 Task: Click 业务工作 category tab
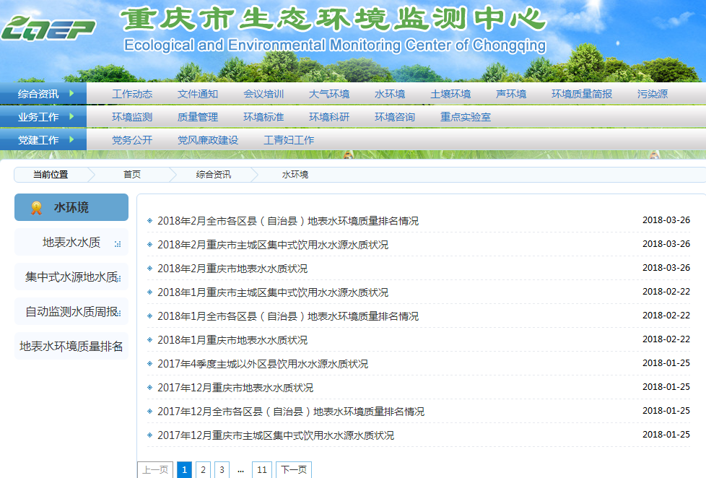43,116
